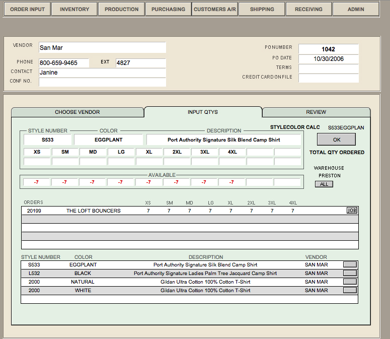Select the WHITE color row entry

pyautogui.click(x=83, y=291)
